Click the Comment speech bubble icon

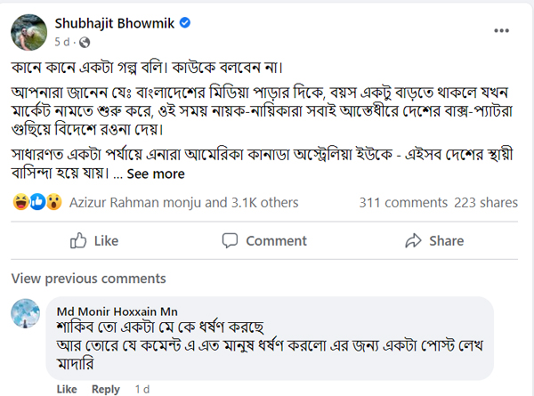[x=231, y=240]
